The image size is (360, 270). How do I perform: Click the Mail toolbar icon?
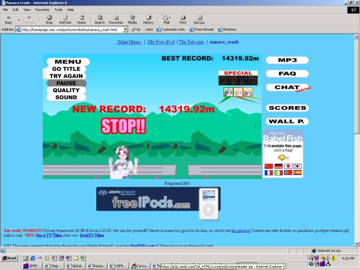tap(166, 20)
